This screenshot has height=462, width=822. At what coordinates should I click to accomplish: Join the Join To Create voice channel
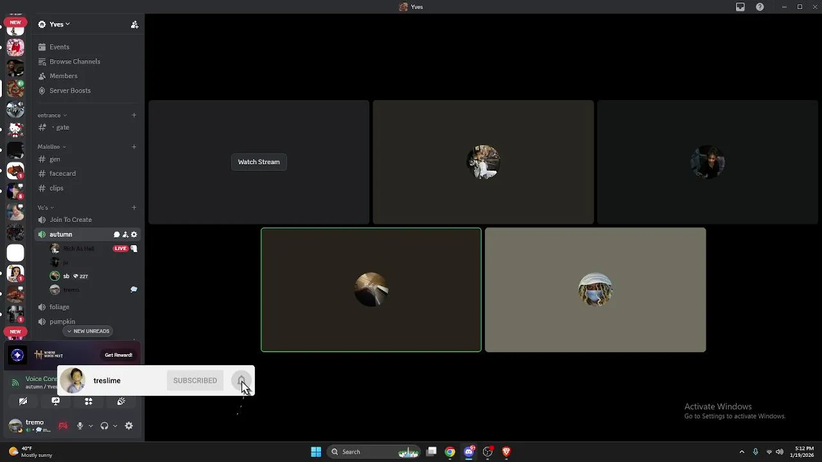[88, 219]
